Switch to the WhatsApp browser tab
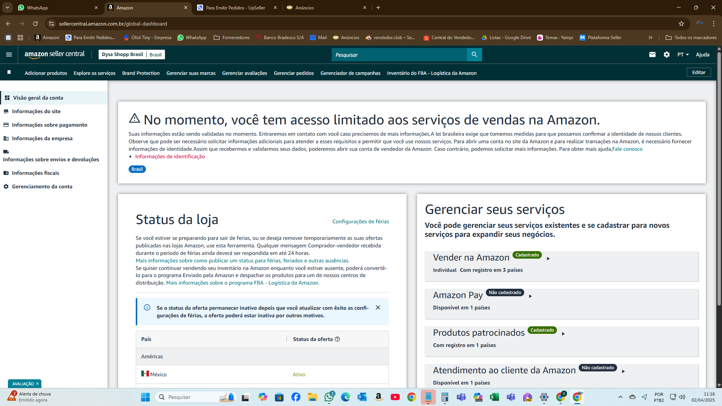Viewport: 722px width, 406px height. tap(58, 8)
